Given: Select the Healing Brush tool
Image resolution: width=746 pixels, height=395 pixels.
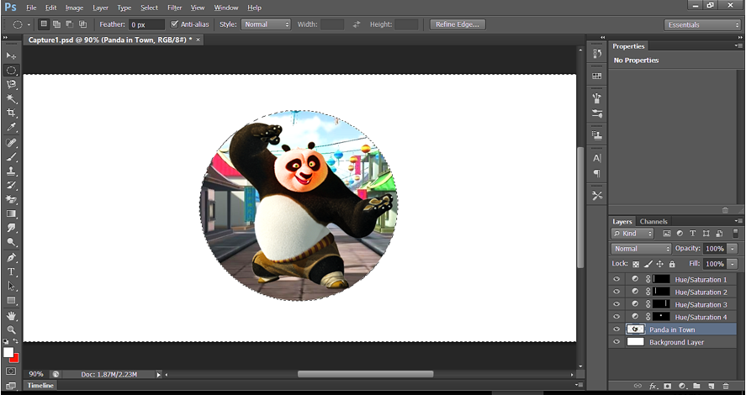Looking at the screenshot, I should [11, 143].
